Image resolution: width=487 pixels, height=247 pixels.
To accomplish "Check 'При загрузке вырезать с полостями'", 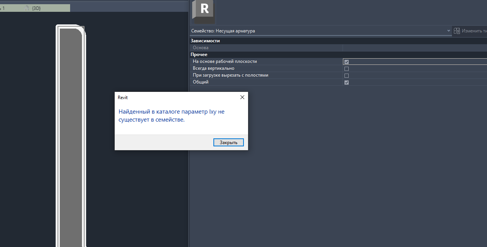I will coord(346,75).
